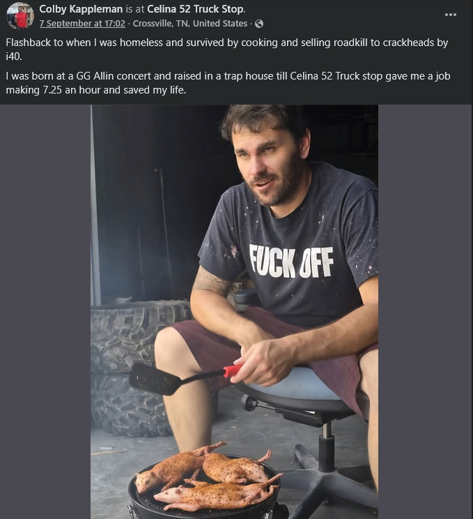Click the white shirt text in photo
This screenshot has width=473, height=519.
291,262
